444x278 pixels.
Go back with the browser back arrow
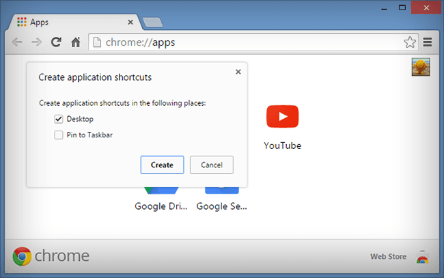point(17,42)
